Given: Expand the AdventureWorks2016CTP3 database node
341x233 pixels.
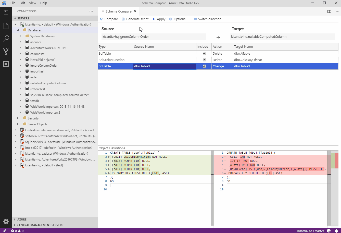Looking at the screenshot, I should pos(20,48).
